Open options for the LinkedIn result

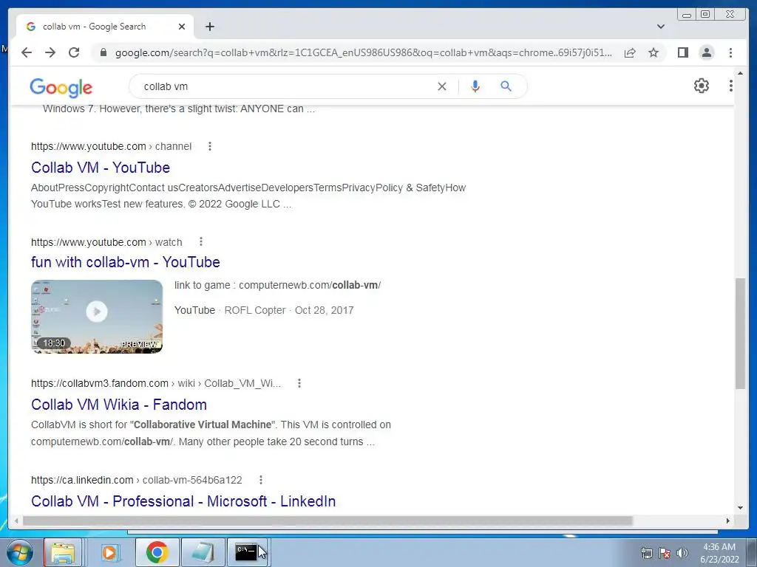click(261, 480)
